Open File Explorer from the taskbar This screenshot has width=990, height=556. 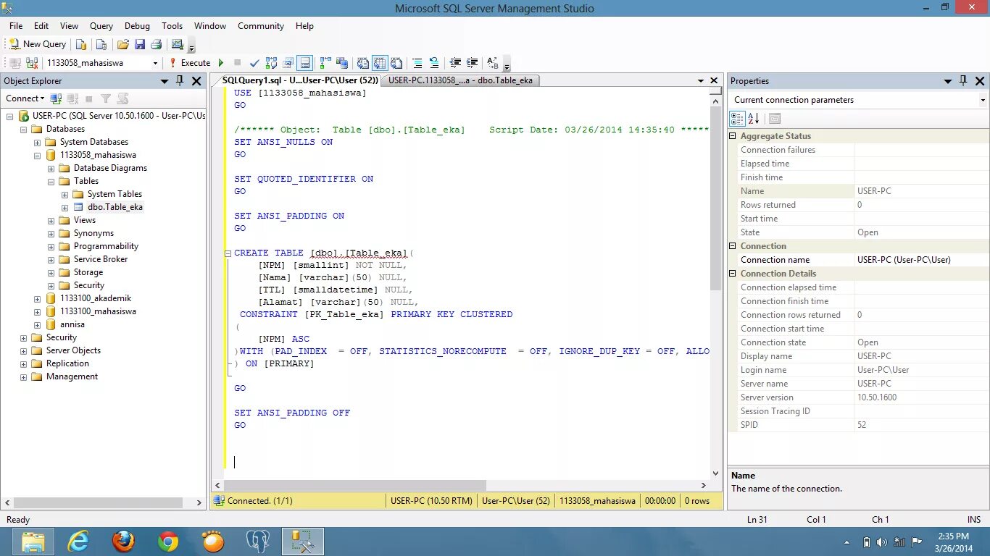click(x=33, y=541)
